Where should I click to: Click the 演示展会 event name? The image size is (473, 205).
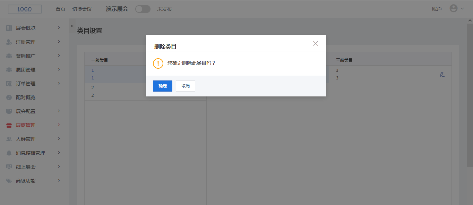click(x=117, y=9)
